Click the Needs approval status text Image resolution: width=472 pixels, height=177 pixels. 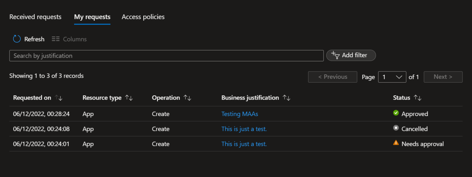click(x=423, y=144)
